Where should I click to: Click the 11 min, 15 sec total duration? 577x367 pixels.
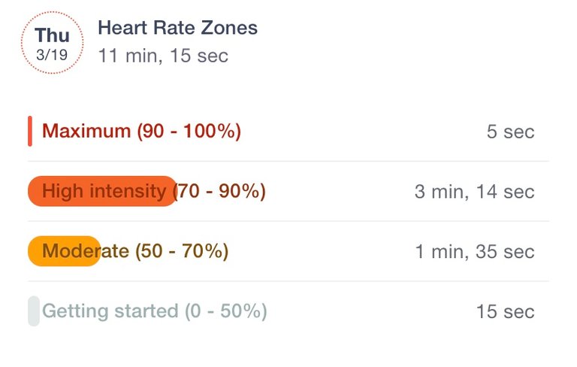click(163, 56)
